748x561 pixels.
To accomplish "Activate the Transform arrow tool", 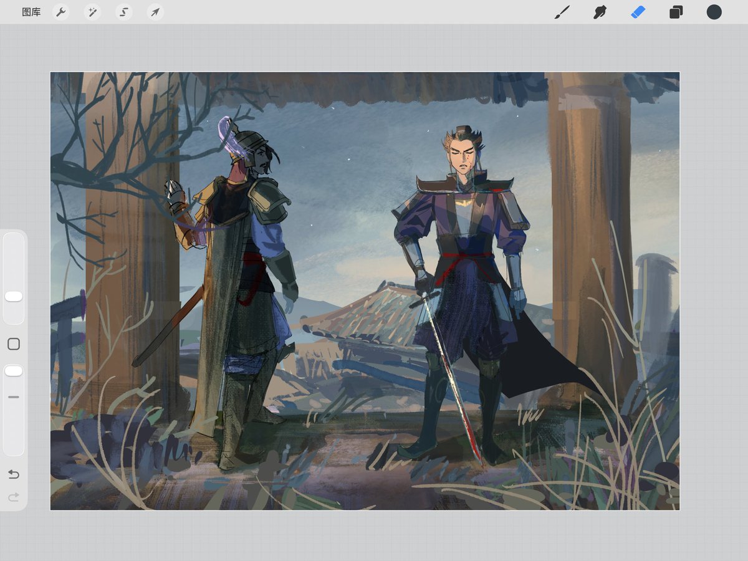I will pos(155,12).
